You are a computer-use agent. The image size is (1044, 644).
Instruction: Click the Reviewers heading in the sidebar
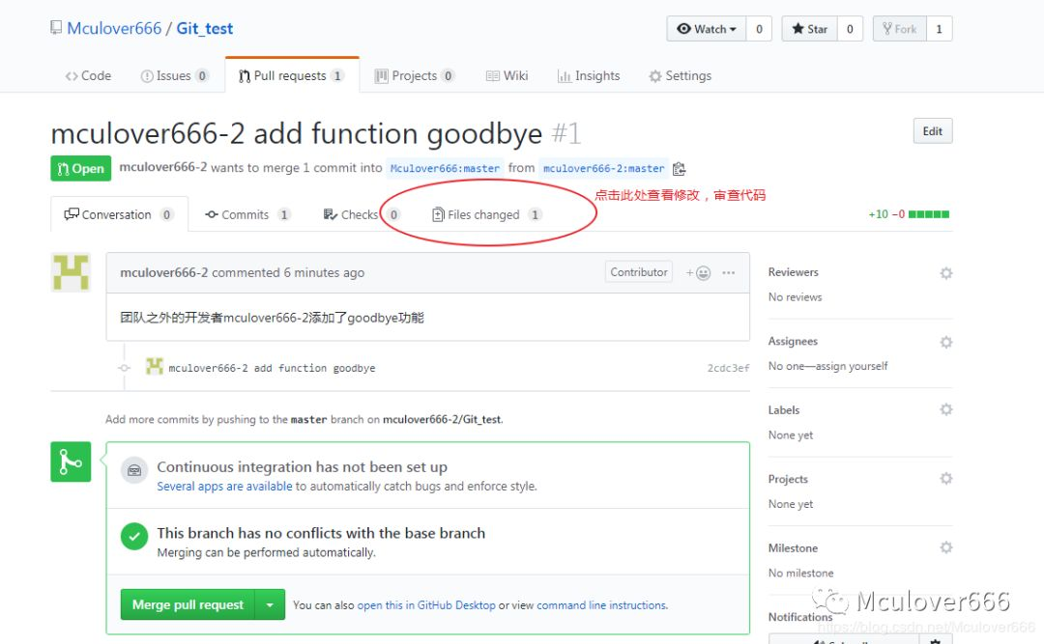pos(793,272)
